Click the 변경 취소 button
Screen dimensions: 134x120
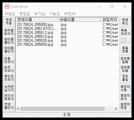coord(125,22)
